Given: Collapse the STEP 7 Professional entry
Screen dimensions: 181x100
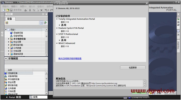Looking at the screenshot, I should 57,34.
